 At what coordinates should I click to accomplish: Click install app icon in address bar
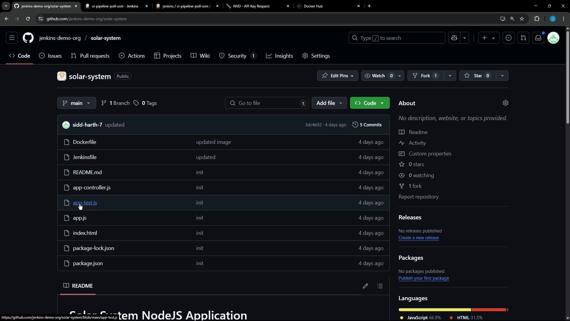503,19
